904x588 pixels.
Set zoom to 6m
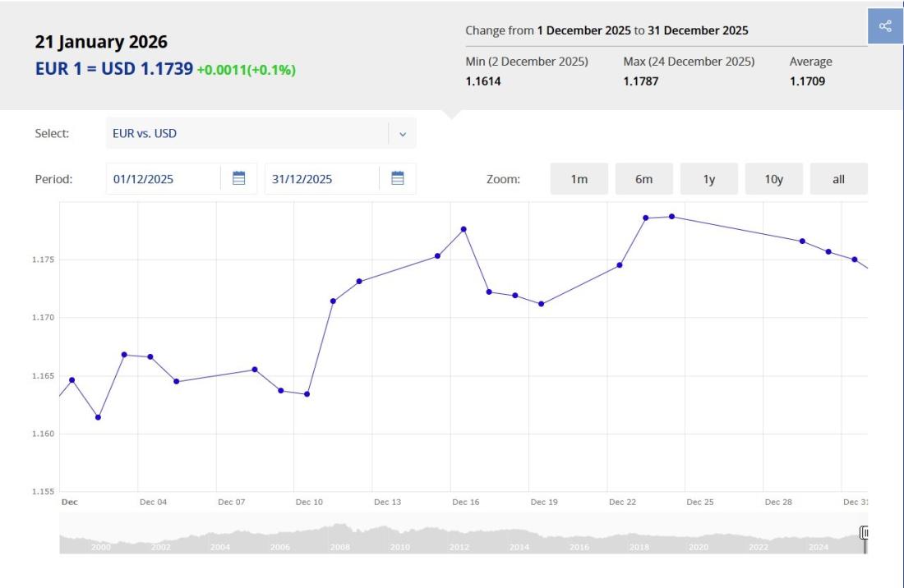click(x=643, y=179)
